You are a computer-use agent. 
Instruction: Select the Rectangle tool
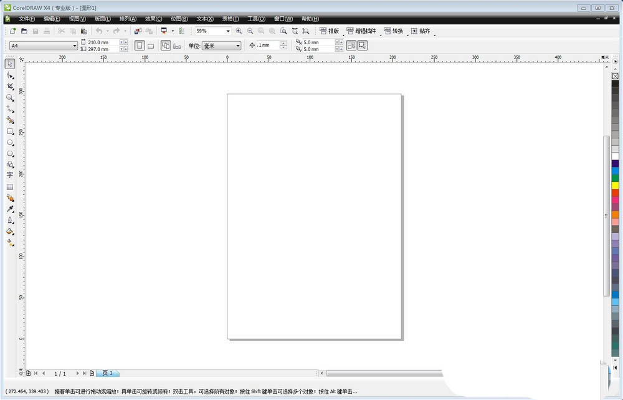pos(10,131)
